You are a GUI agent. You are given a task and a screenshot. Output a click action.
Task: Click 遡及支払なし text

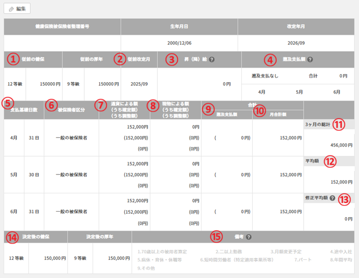tap(265, 76)
